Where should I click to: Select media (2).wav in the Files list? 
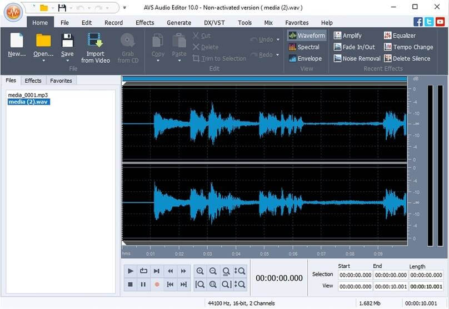tap(29, 102)
